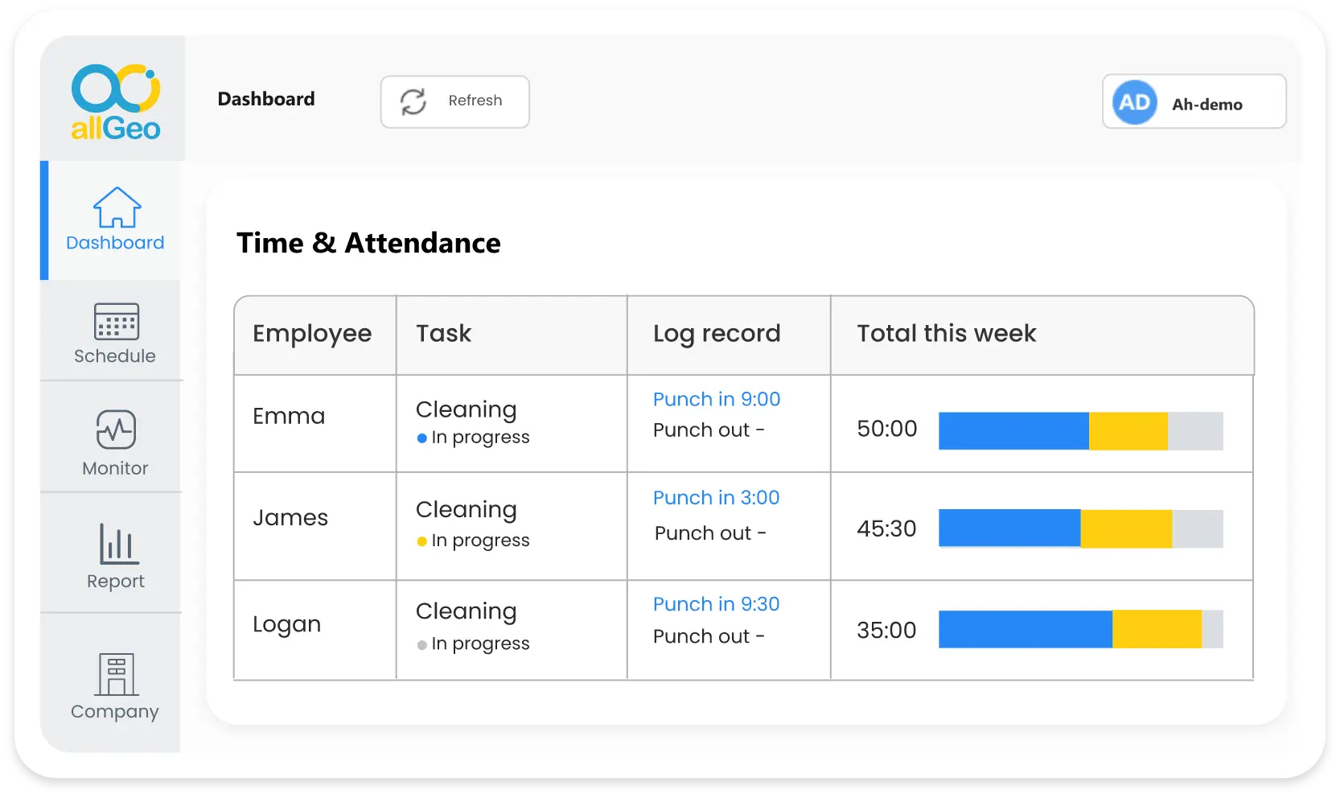The height and width of the screenshot is (798, 1340).
Task: Open the Schedule calendar icon
Action: [x=117, y=321]
